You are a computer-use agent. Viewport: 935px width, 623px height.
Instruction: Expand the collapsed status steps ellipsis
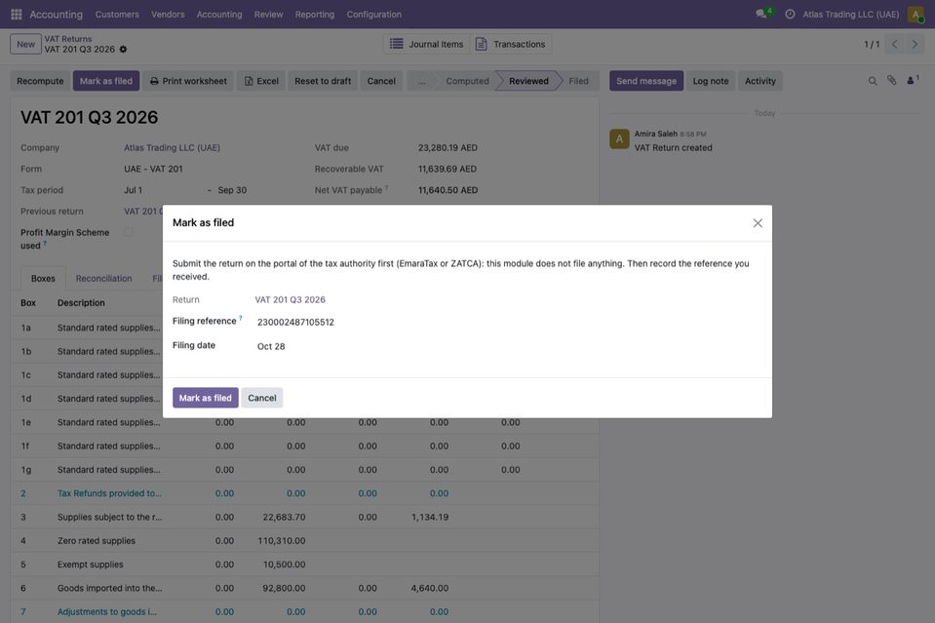421,81
